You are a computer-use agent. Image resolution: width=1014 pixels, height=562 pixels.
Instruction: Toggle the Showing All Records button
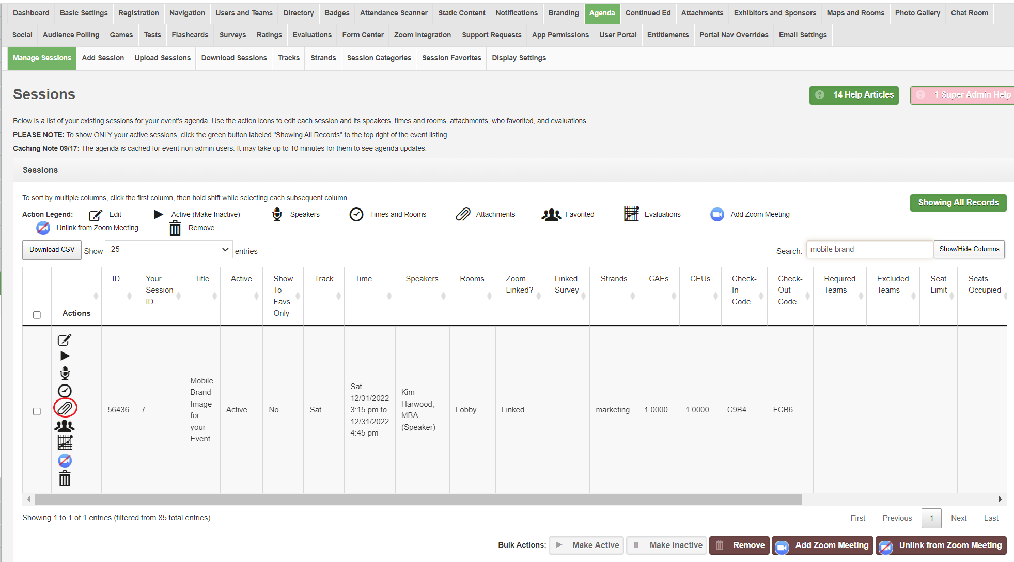click(x=958, y=203)
